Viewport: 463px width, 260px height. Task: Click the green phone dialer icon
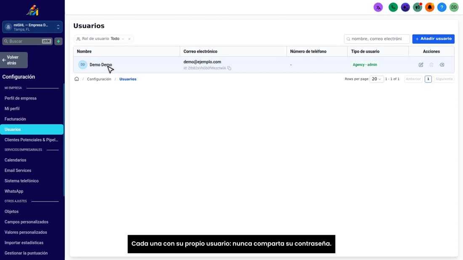393,8
